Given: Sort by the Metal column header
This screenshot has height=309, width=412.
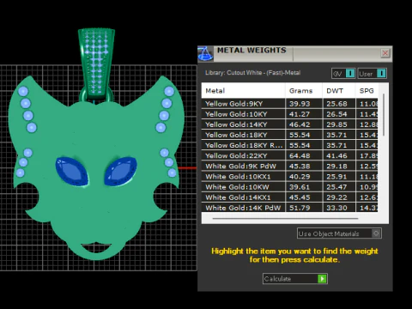Looking at the screenshot, I should (243, 91).
